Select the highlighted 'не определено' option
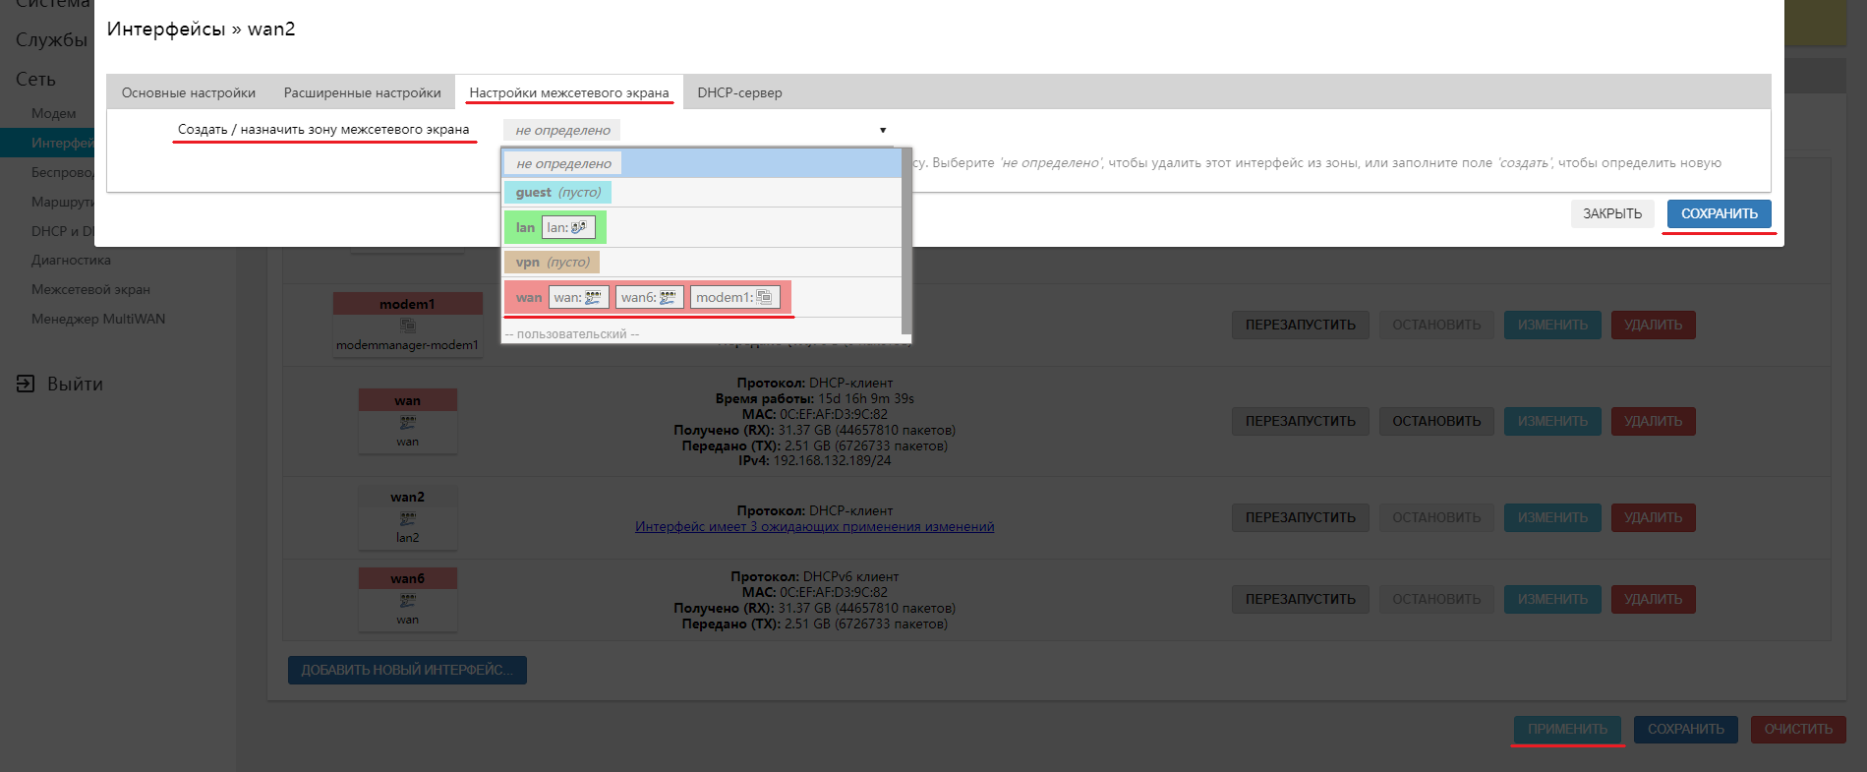Image resolution: width=1867 pixels, height=772 pixels. click(x=563, y=163)
